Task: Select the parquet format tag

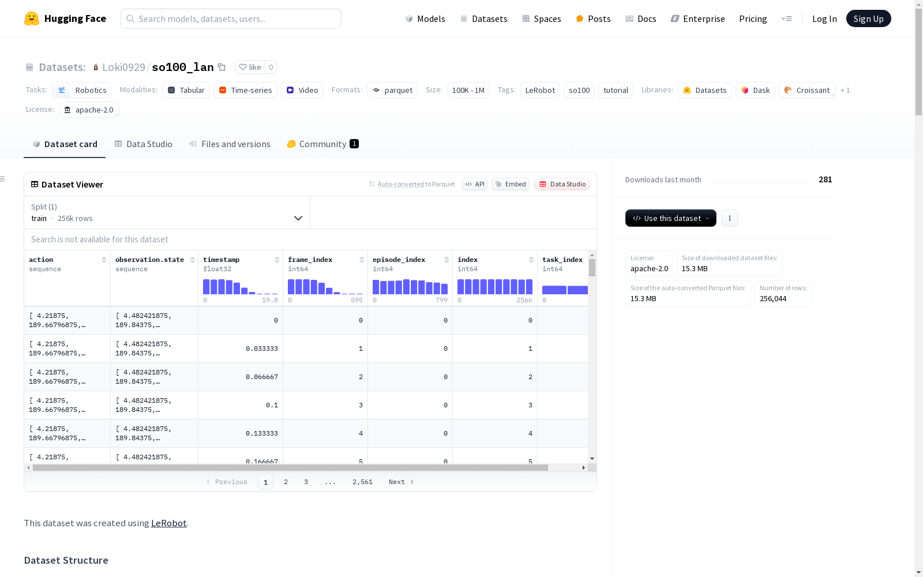Action: [392, 90]
